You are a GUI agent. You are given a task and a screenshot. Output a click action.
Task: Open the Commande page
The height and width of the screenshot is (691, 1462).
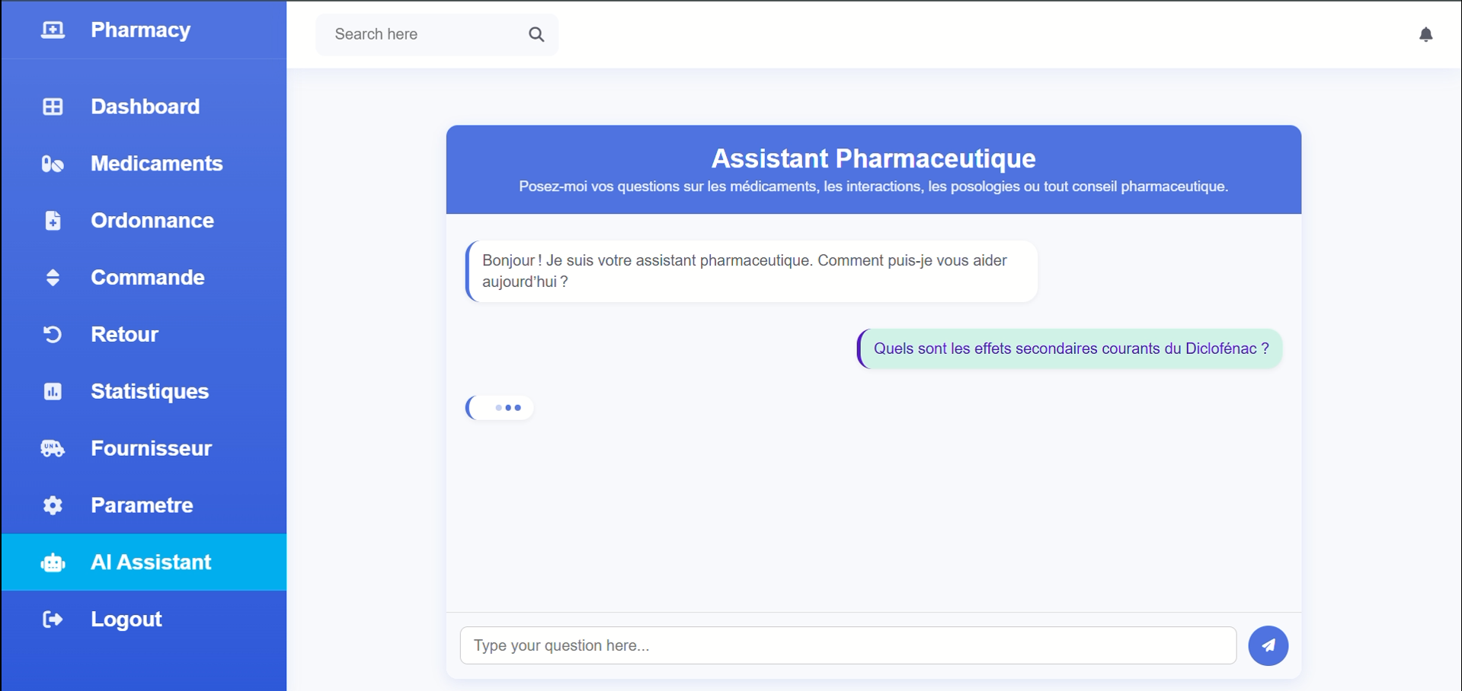tap(147, 278)
